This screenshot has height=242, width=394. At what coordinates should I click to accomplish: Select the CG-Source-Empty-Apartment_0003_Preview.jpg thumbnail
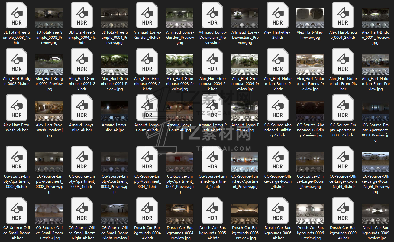coord(115,162)
